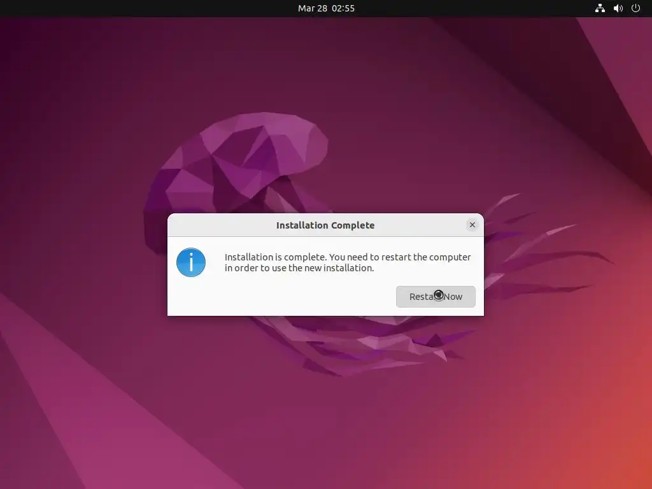Click the 'Installation Complete' title text
The image size is (652, 489).
click(325, 225)
